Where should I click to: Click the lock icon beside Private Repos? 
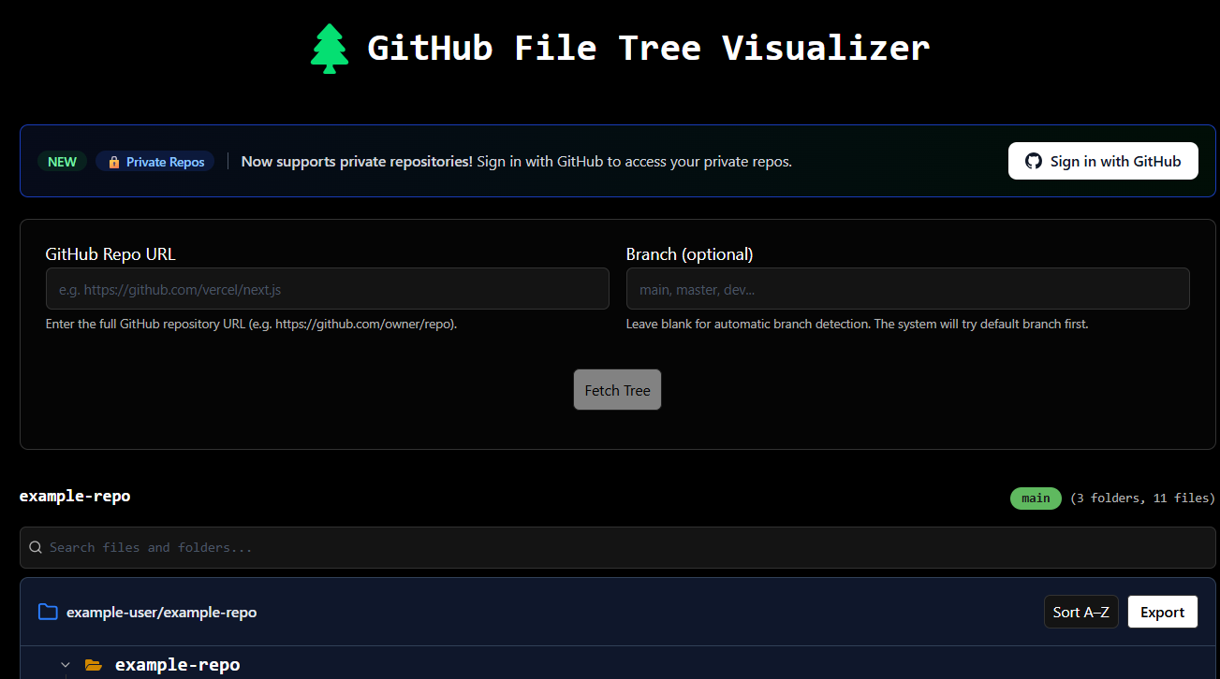pyautogui.click(x=114, y=162)
